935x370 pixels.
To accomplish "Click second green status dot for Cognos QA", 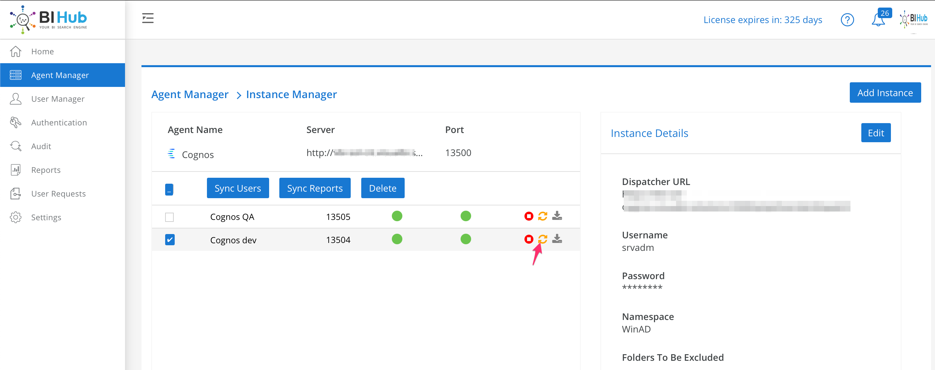I will point(466,216).
